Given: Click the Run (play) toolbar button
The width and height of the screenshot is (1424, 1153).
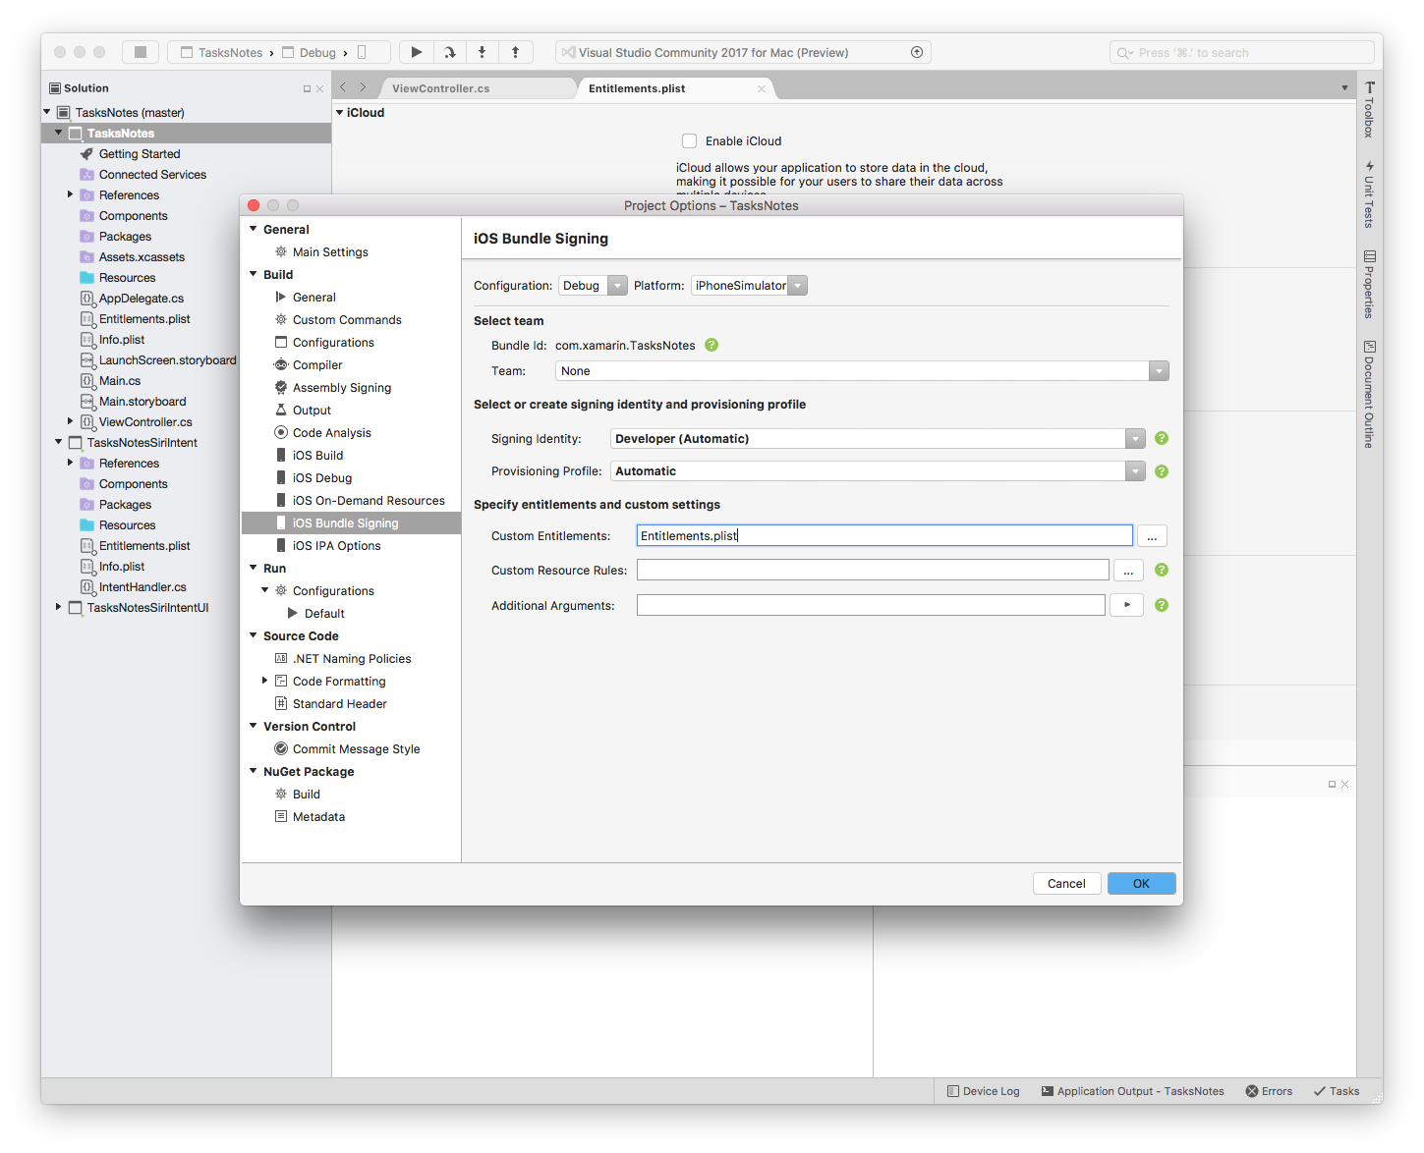Looking at the screenshot, I should coord(417,52).
